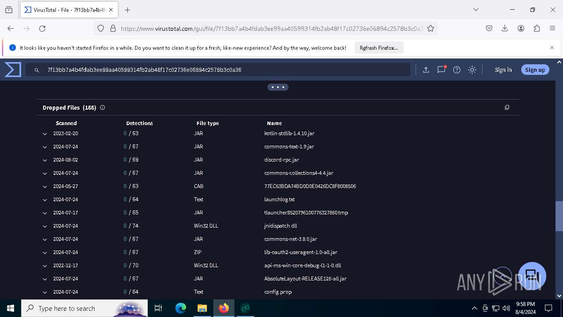This screenshot has height=317, width=563.
Task: Click file name tlauncher8520796100776327860.tmp
Action: (306, 213)
